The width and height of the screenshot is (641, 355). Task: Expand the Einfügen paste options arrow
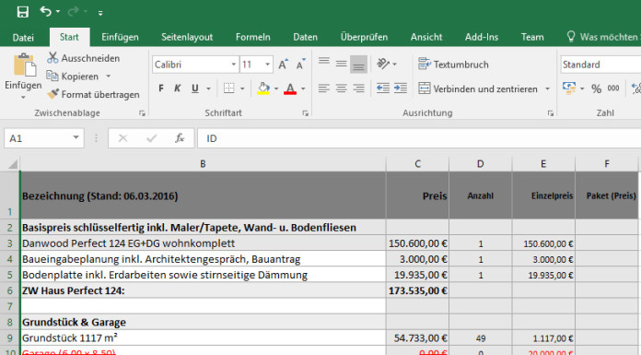(x=23, y=98)
